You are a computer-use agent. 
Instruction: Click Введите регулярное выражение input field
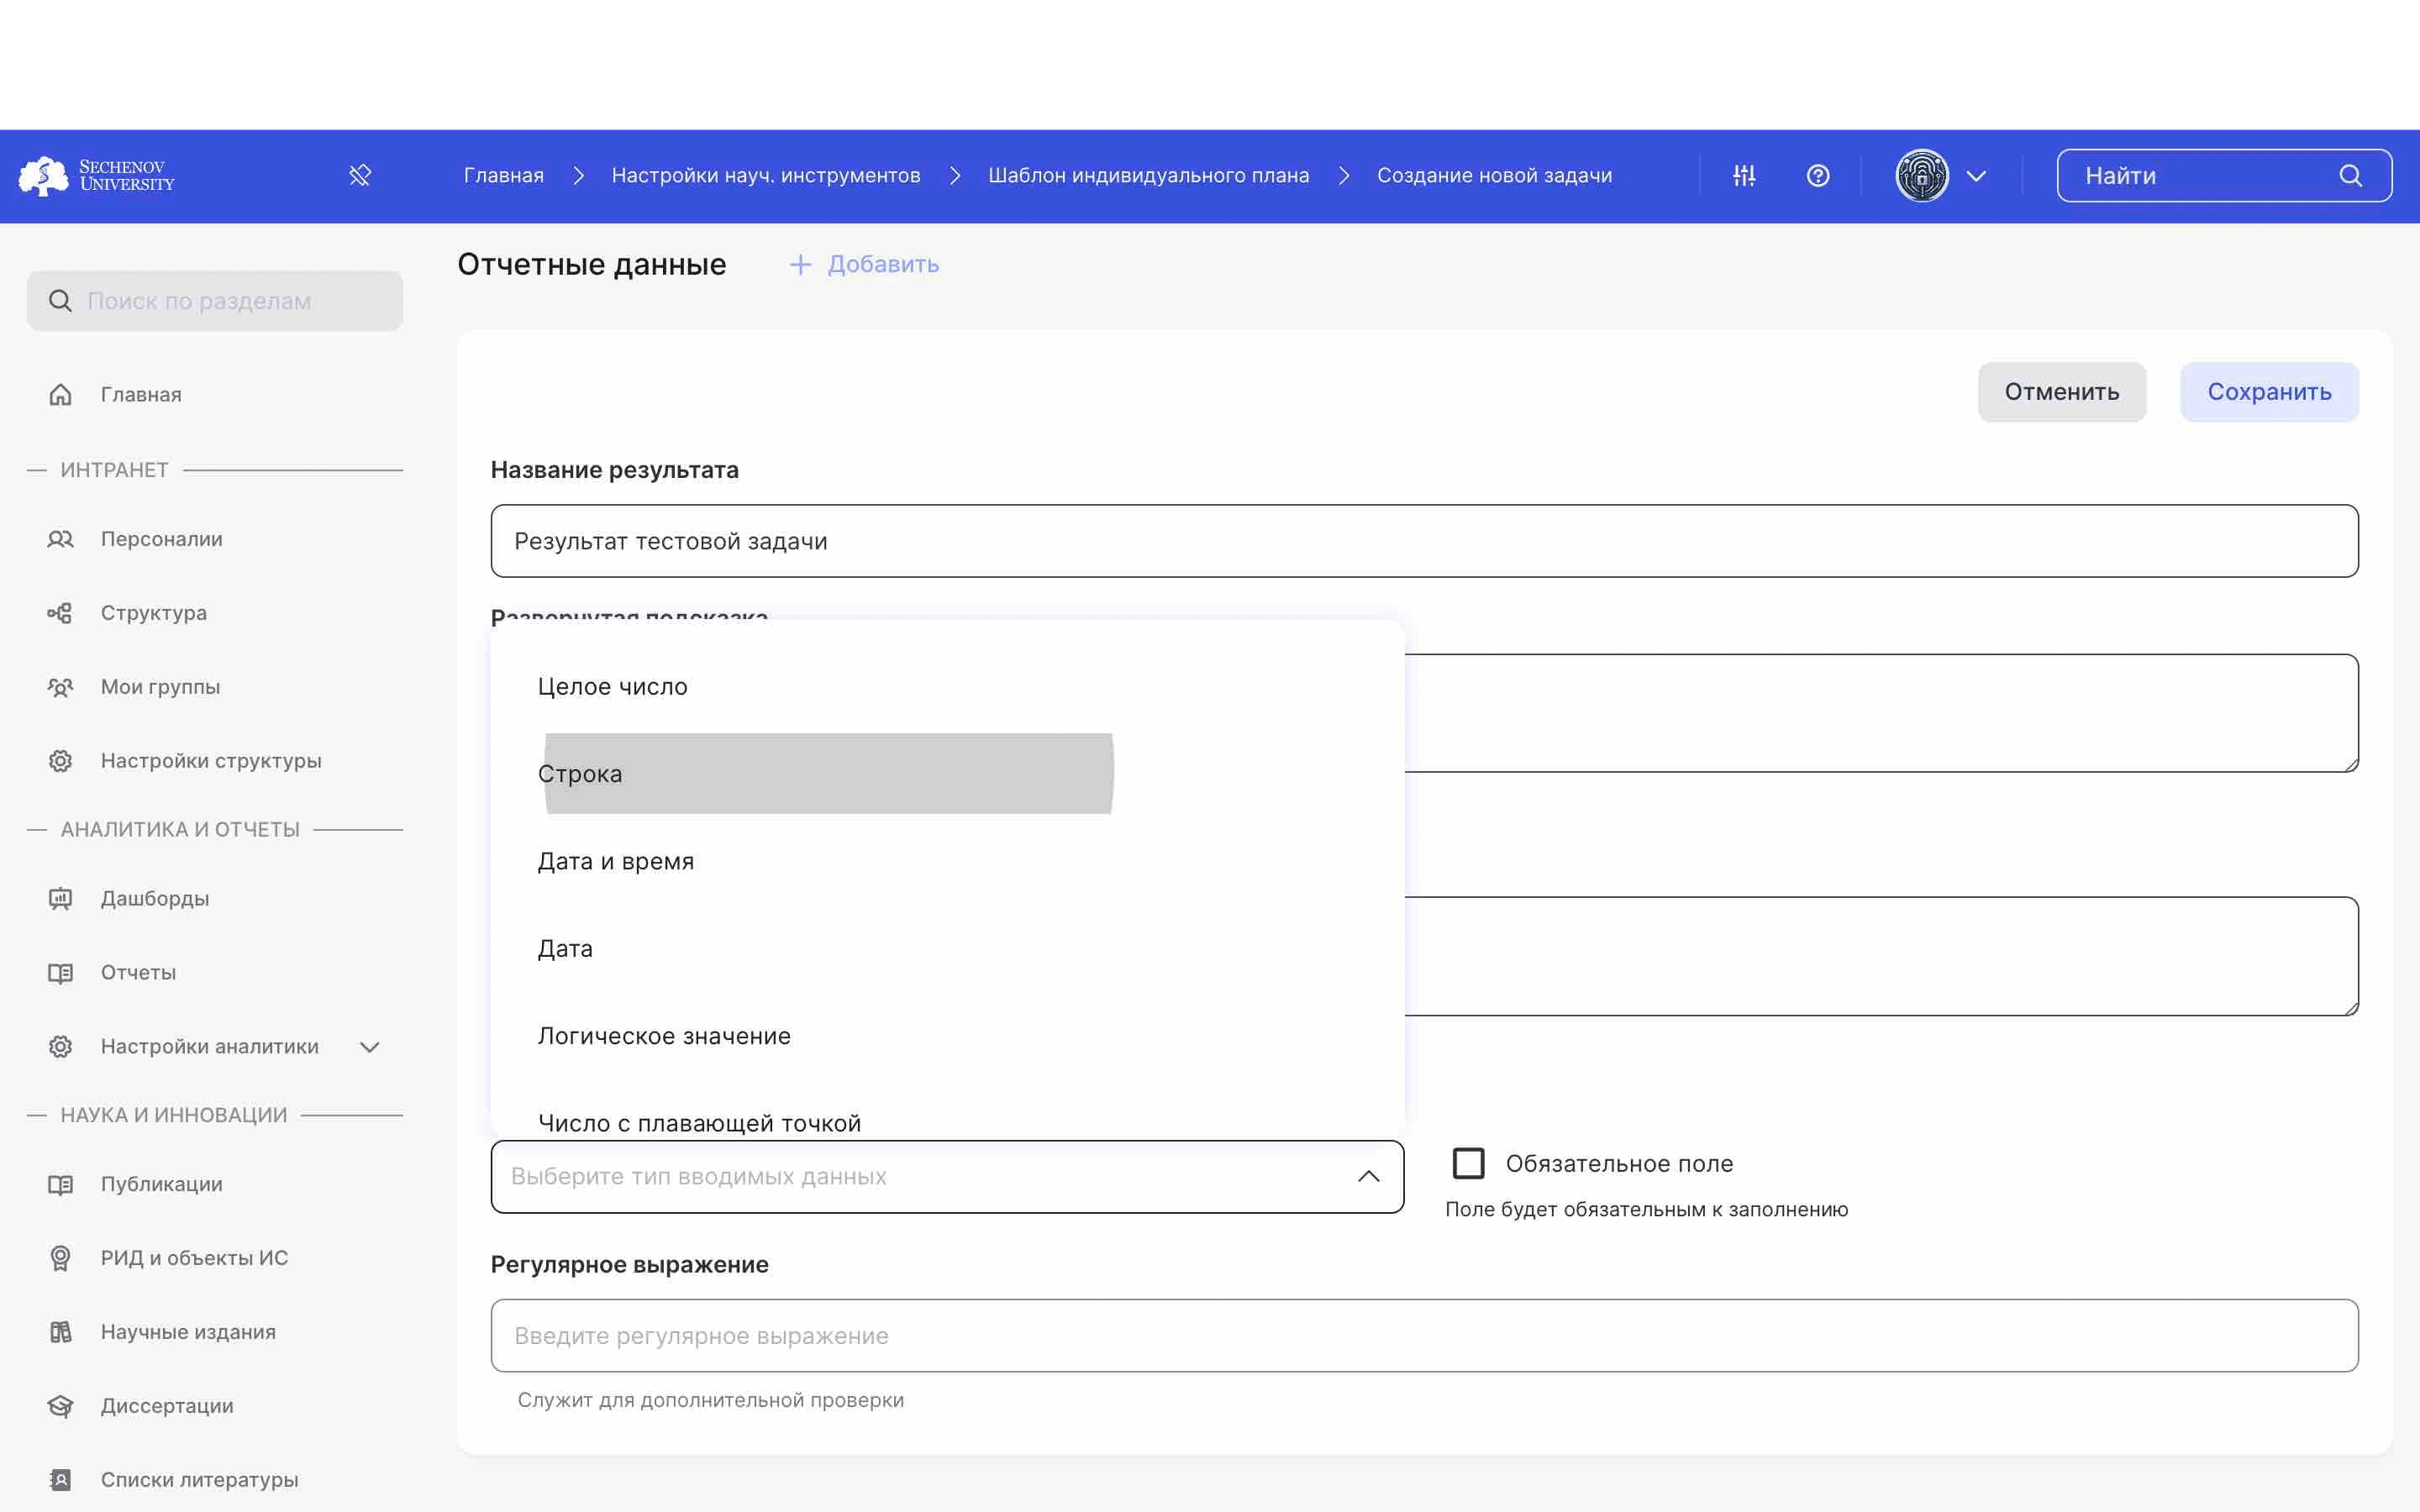[x=1425, y=1334]
